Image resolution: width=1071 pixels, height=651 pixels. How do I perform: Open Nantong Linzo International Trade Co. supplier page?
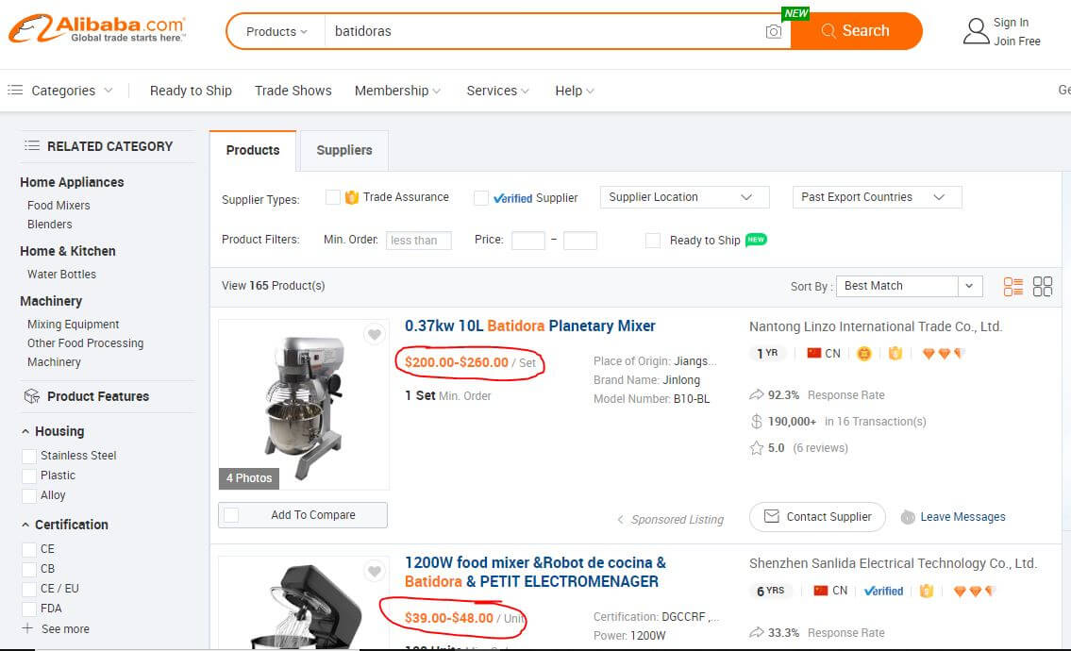tap(876, 326)
